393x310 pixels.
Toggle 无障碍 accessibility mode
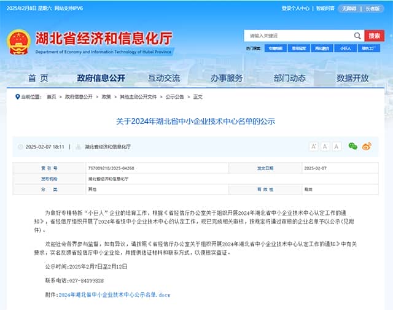pyautogui.click(x=349, y=9)
